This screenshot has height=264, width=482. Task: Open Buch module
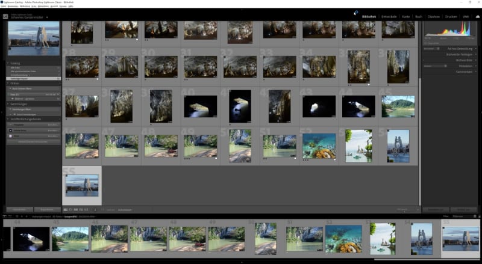(419, 17)
